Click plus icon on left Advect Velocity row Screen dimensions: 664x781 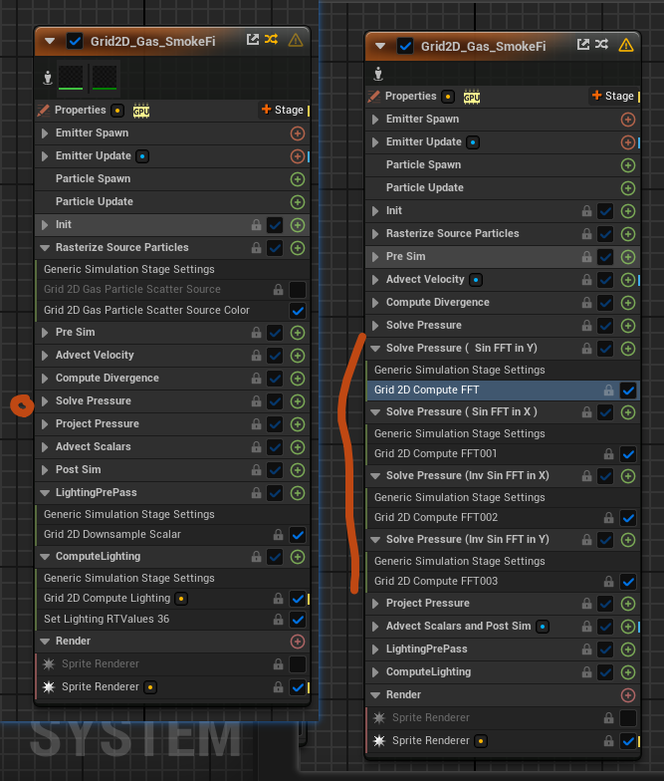click(298, 356)
